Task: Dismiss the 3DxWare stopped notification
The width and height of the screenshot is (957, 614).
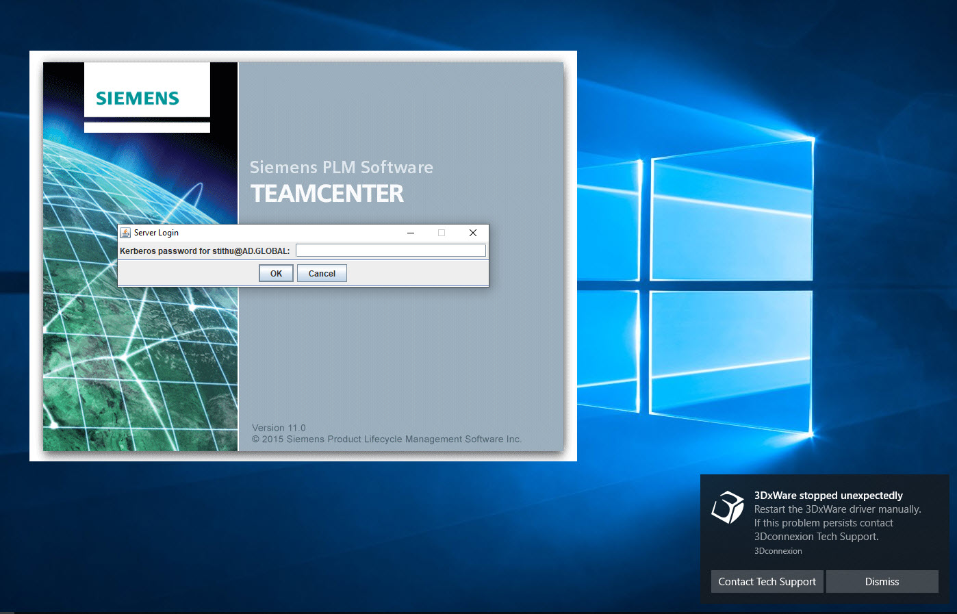Action: (882, 581)
